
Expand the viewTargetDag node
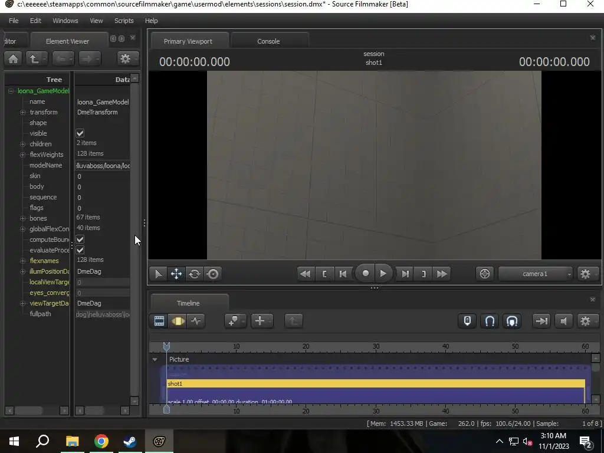coord(23,304)
